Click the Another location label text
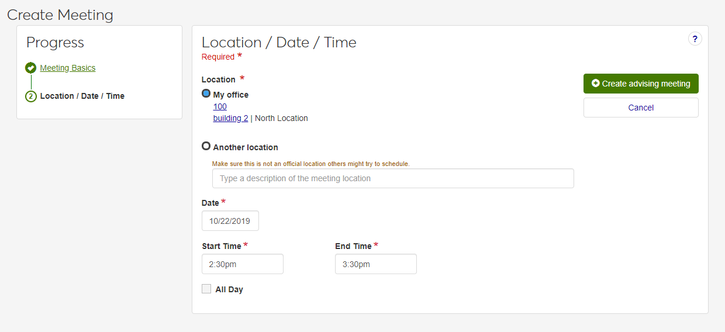725x332 pixels. click(x=246, y=147)
